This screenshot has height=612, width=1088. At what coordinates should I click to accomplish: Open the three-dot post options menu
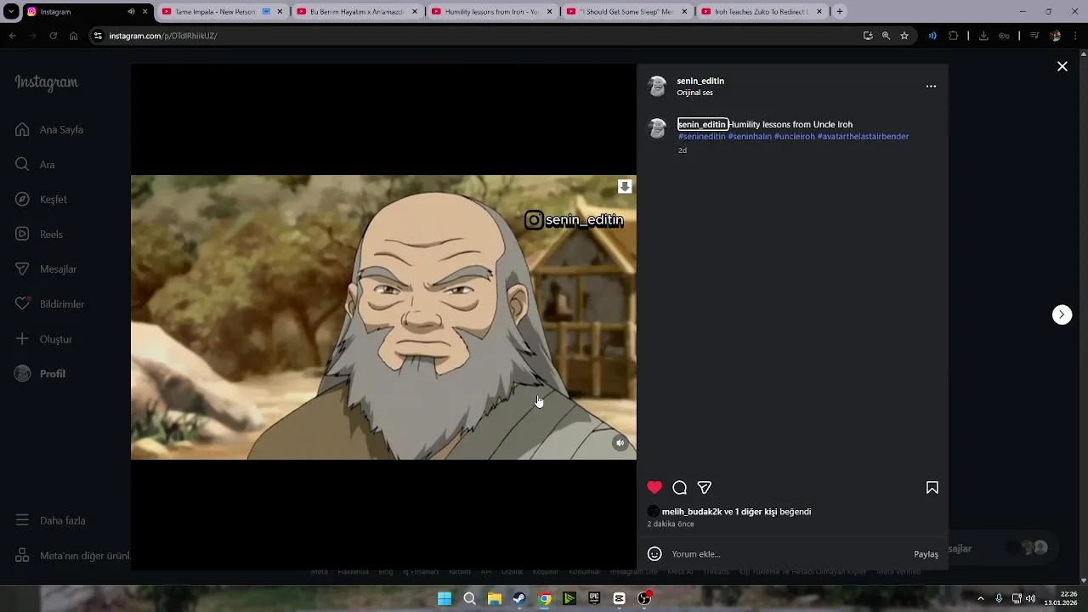pos(931,86)
